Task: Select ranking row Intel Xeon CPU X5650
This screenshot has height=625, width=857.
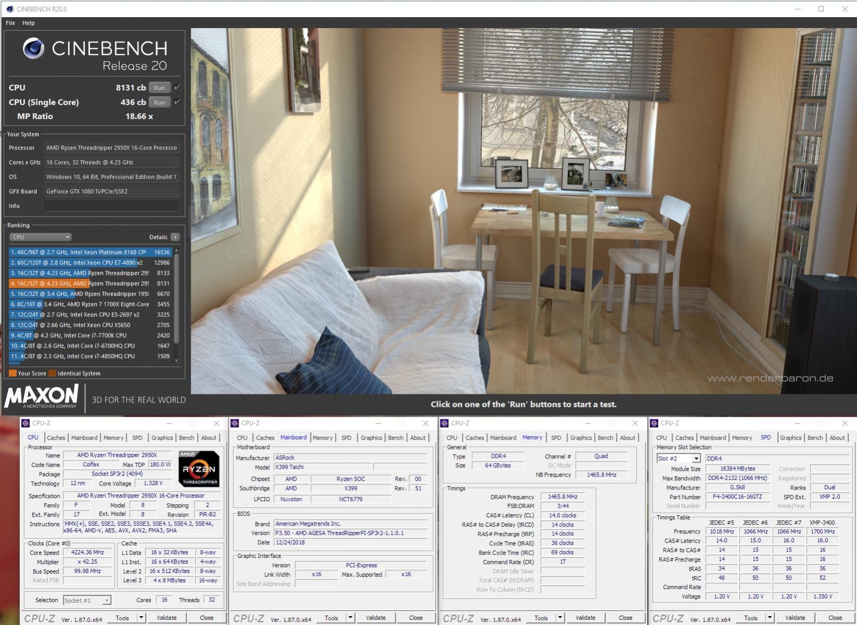Action: [x=90, y=325]
